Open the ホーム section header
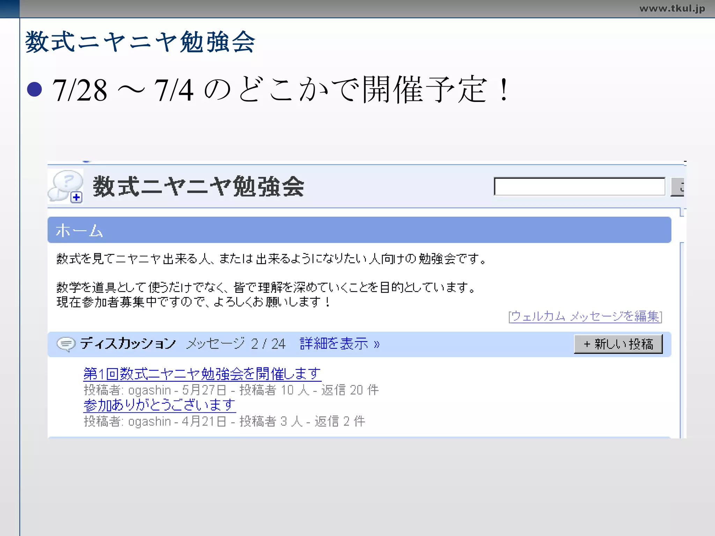Viewport: 715px width, 536px height. coord(359,230)
